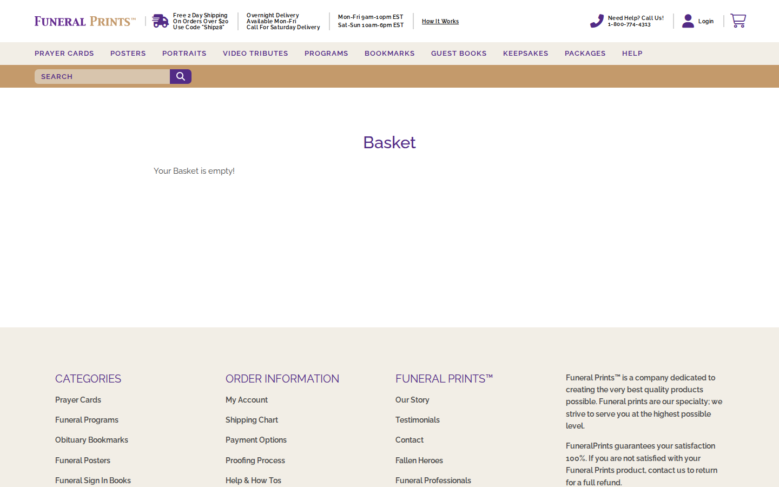This screenshot has height=487, width=779.
Task: Select Guest Books in navigation bar
Action: pyautogui.click(x=459, y=54)
